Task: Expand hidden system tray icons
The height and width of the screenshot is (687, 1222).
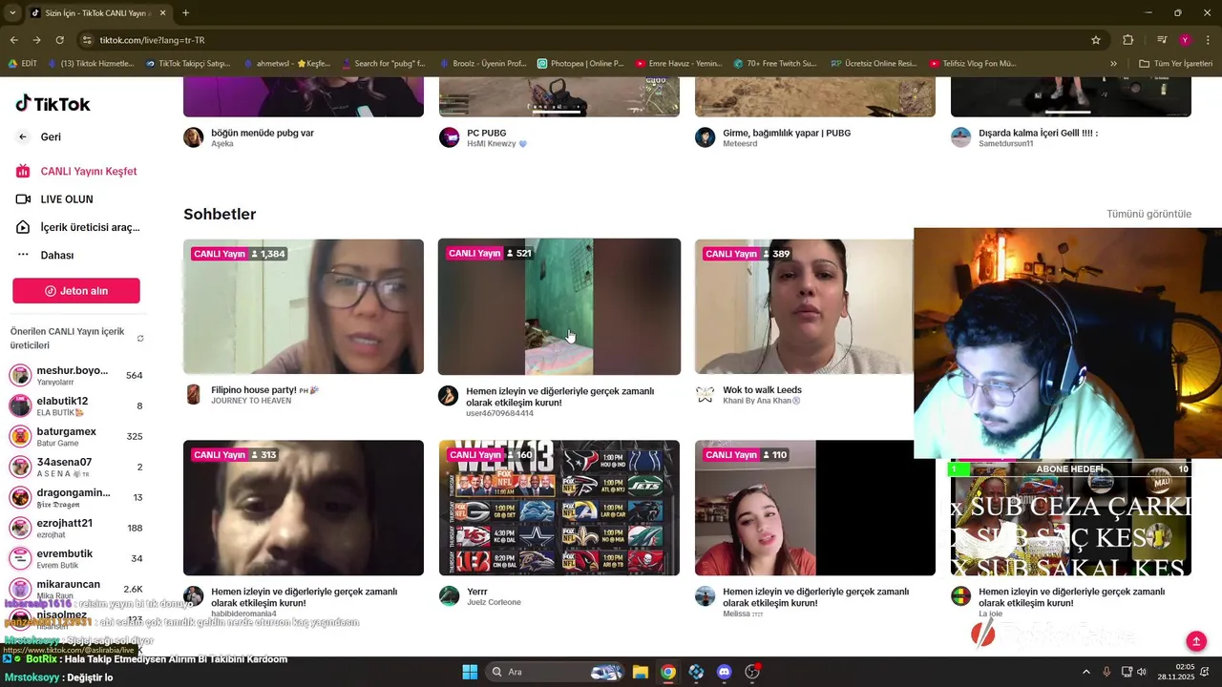Action: coord(1085,672)
